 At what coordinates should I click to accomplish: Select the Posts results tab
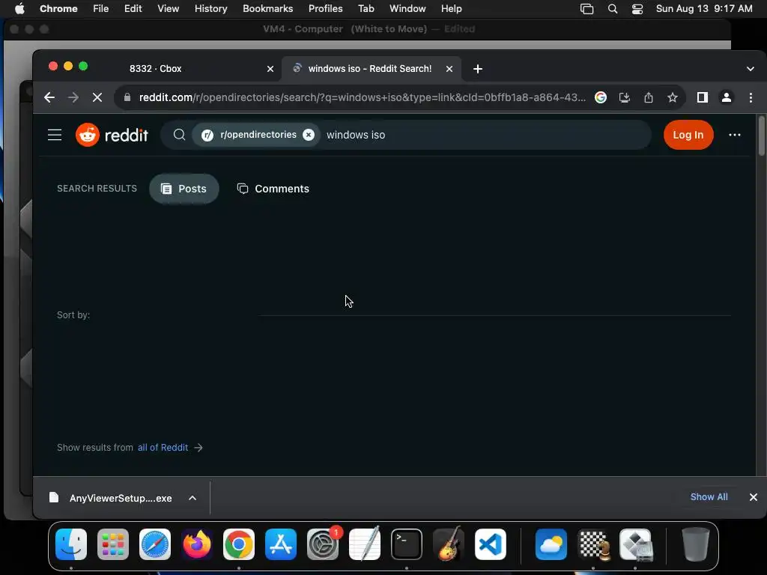pyautogui.click(x=184, y=189)
